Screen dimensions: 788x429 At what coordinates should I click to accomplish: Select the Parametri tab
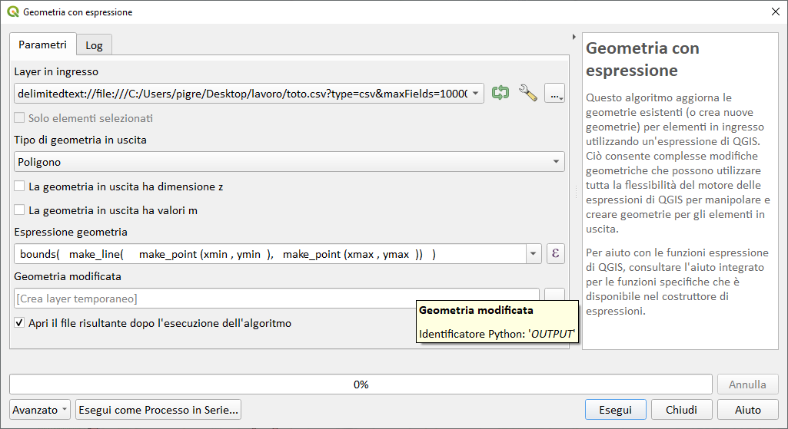(42, 45)
